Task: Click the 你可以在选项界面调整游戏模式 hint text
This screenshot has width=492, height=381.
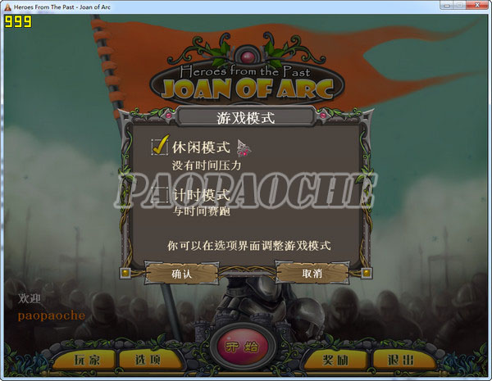Action: click(248, 246)
